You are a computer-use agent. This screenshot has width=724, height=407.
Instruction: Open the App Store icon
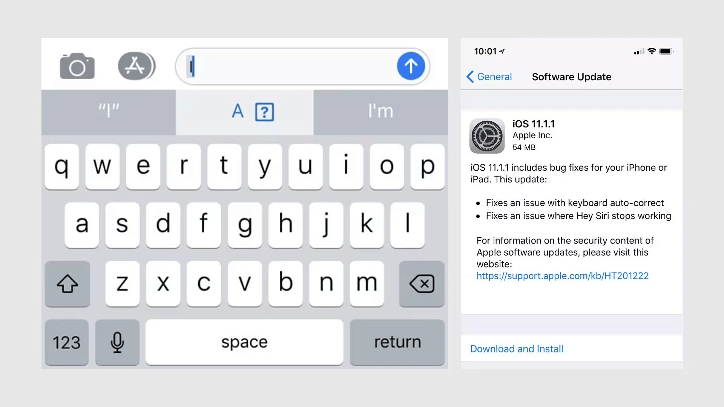pos(136,66)
